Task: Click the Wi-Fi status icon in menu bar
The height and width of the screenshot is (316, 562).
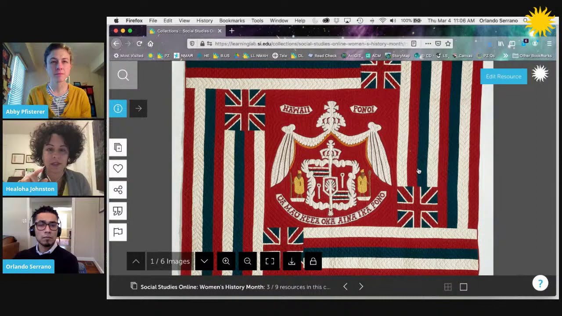Action: click(382, 21)
